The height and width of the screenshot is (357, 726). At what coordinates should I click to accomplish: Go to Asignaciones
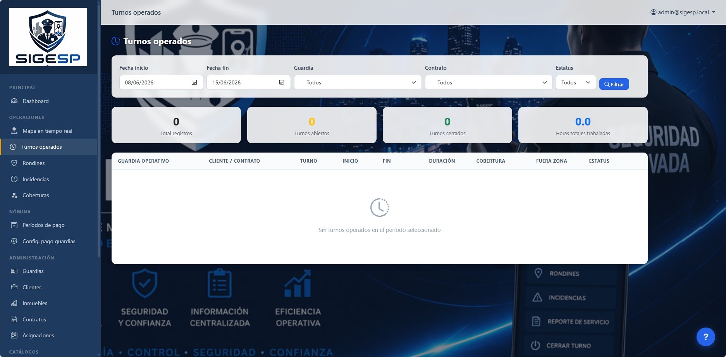(48, 335)
